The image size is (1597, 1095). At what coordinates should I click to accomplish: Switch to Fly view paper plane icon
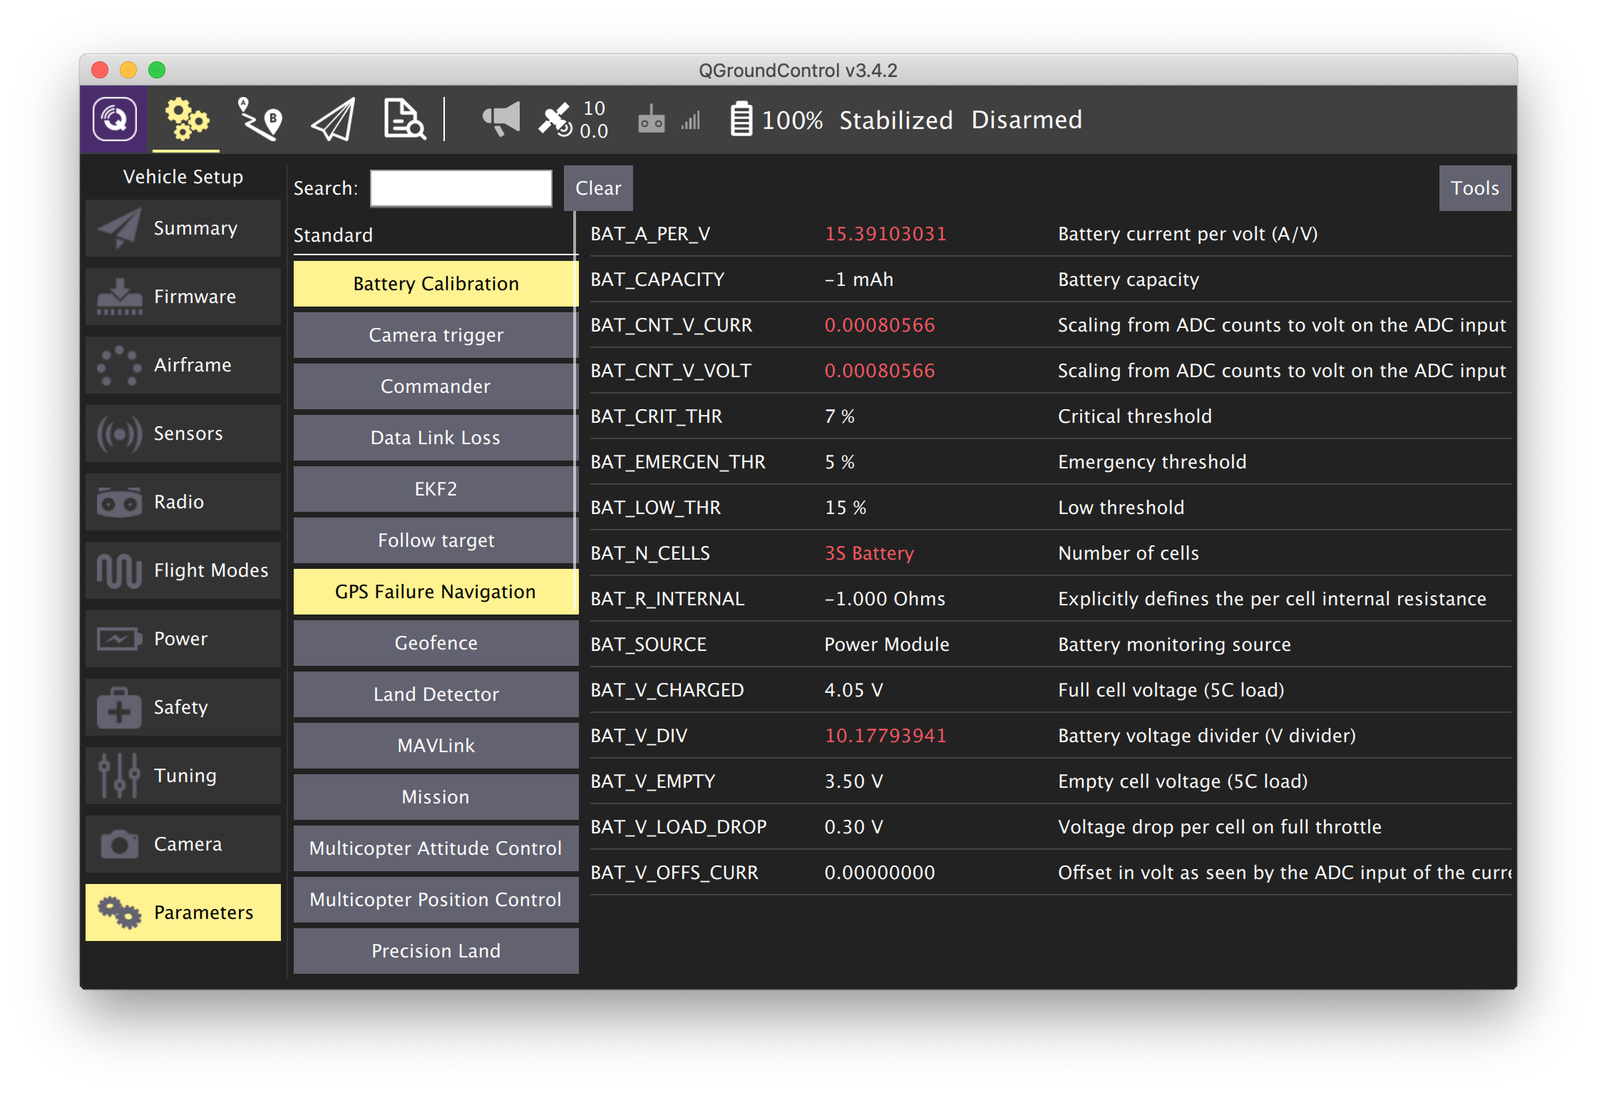(x=333, y=119)
